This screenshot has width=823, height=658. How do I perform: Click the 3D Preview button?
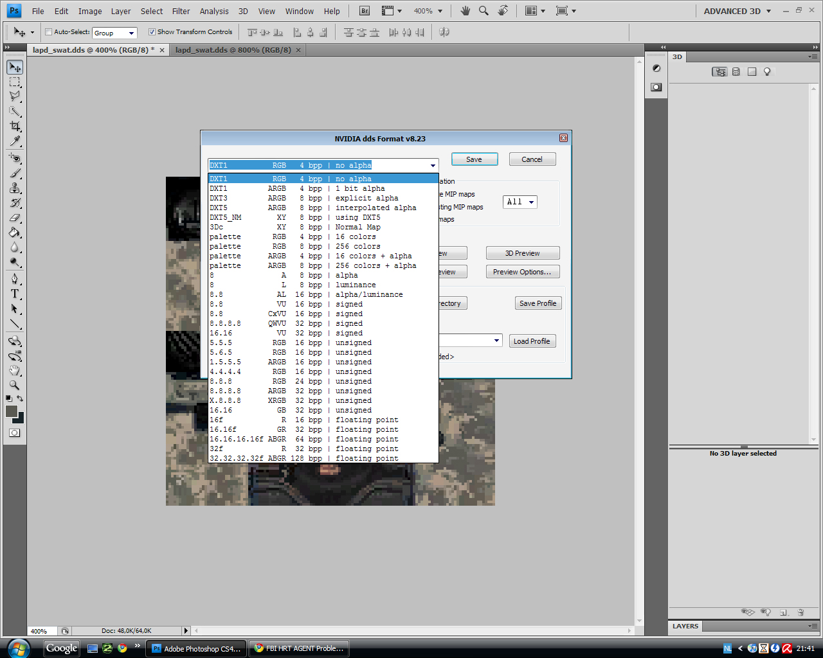[x=523, y=253]
